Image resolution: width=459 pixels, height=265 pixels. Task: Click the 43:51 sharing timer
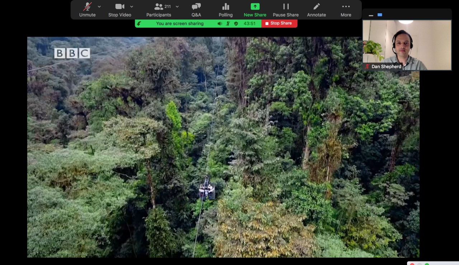point(250,24)
